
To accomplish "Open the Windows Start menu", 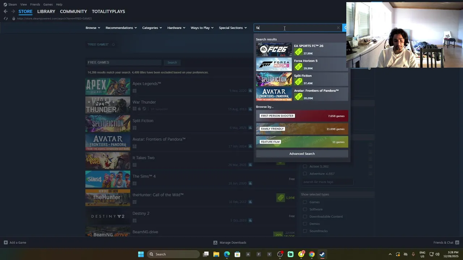I will [x=141, y=254].
